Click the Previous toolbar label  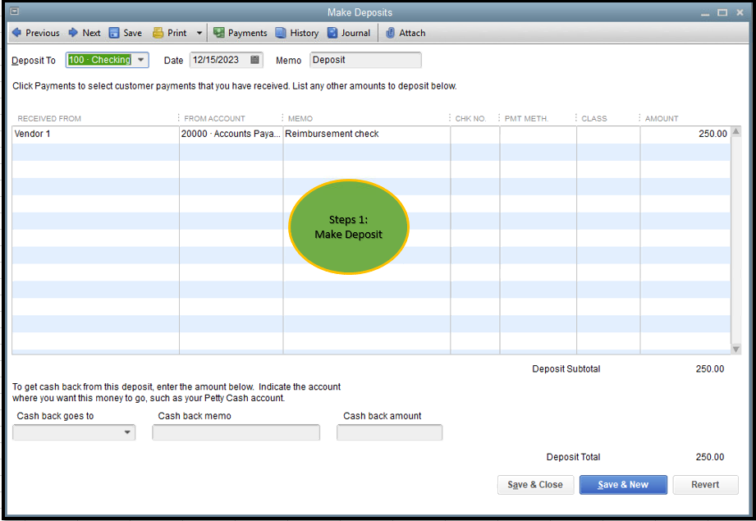43,33
